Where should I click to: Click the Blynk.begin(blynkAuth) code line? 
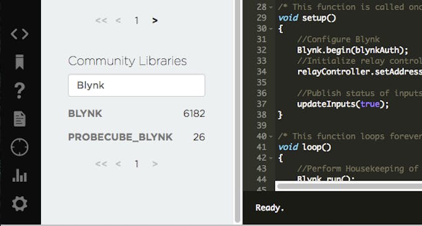pyautogui.click(x=352, y=50)
